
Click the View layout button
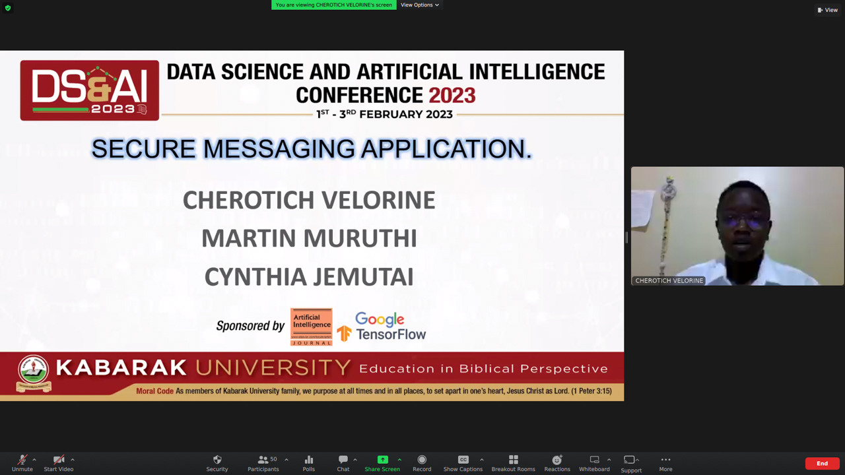pos(828,10)
